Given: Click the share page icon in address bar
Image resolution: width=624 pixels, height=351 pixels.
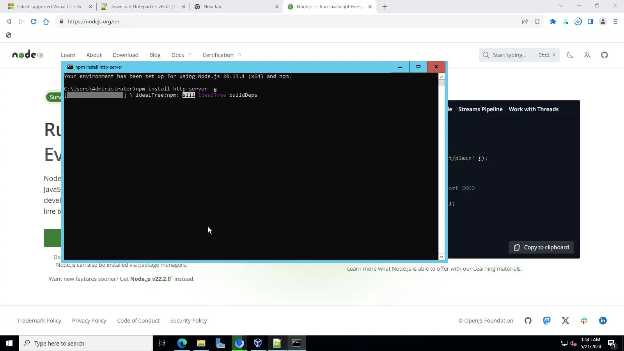Looking at the screenshot, I should pyautogui.click(x=525, y=21).
